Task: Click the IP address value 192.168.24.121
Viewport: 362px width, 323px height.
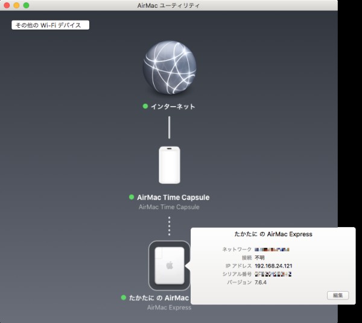Action: 273,266
